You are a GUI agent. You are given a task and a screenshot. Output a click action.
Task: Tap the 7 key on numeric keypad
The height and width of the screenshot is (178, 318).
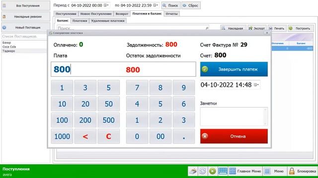pyautogui.click(x=137, y=88)
